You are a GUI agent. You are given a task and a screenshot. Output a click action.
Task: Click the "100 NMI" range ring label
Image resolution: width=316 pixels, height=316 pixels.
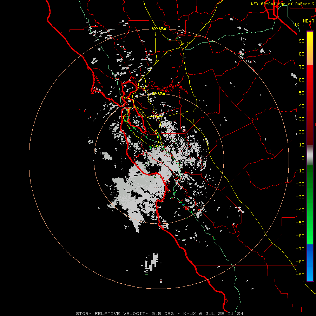pos(159,29)
